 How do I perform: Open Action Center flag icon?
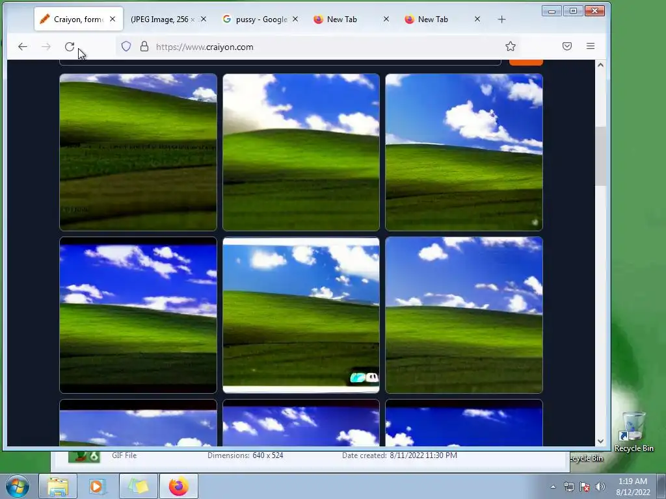coord(585,487)
